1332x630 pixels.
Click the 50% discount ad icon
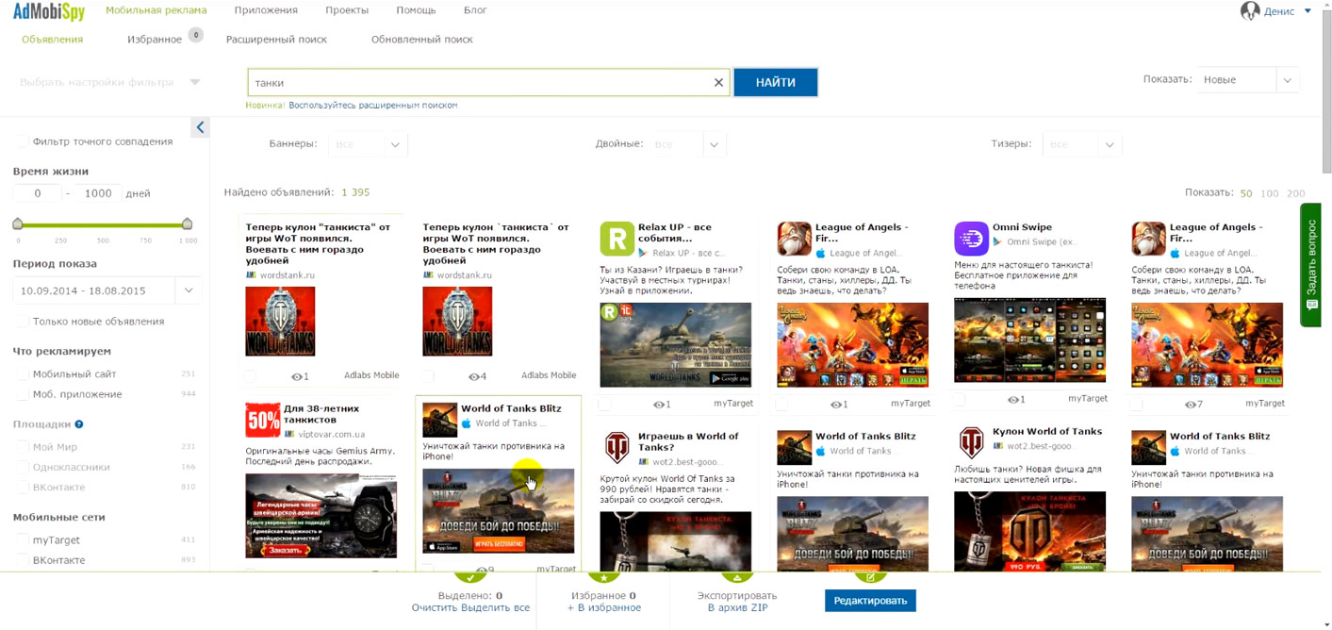262,421
